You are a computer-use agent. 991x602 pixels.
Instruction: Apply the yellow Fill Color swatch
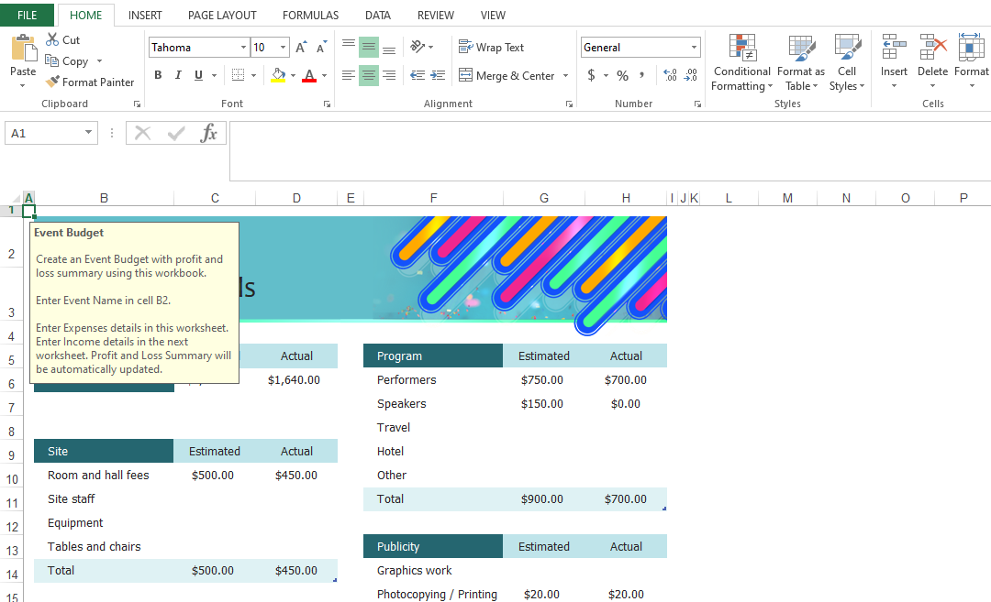(278, 75)
